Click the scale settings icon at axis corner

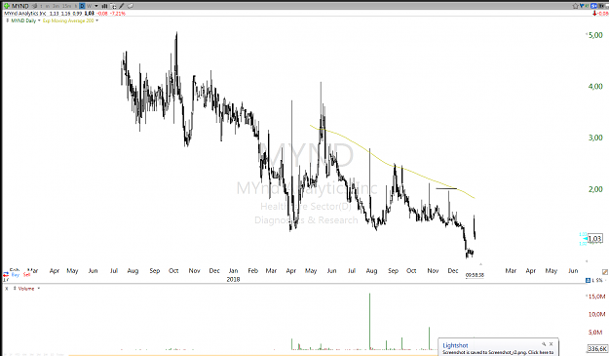click(605, 272)
